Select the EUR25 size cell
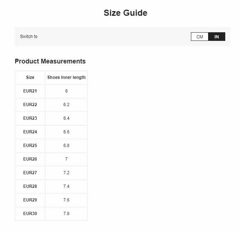 pyautogui.click(x=30, y=146)
